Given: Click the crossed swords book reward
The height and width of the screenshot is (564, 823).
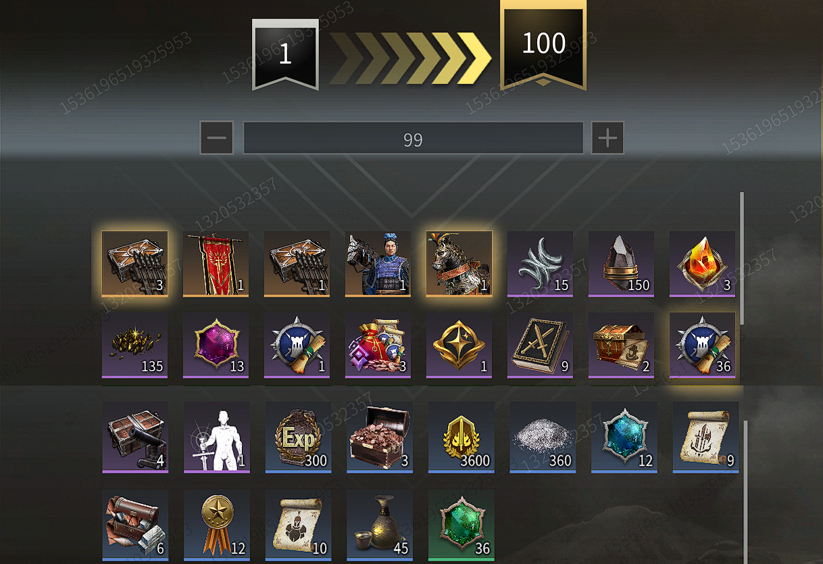Looking at the screenshot, I should pyautogui.click(x=541, y=345).
